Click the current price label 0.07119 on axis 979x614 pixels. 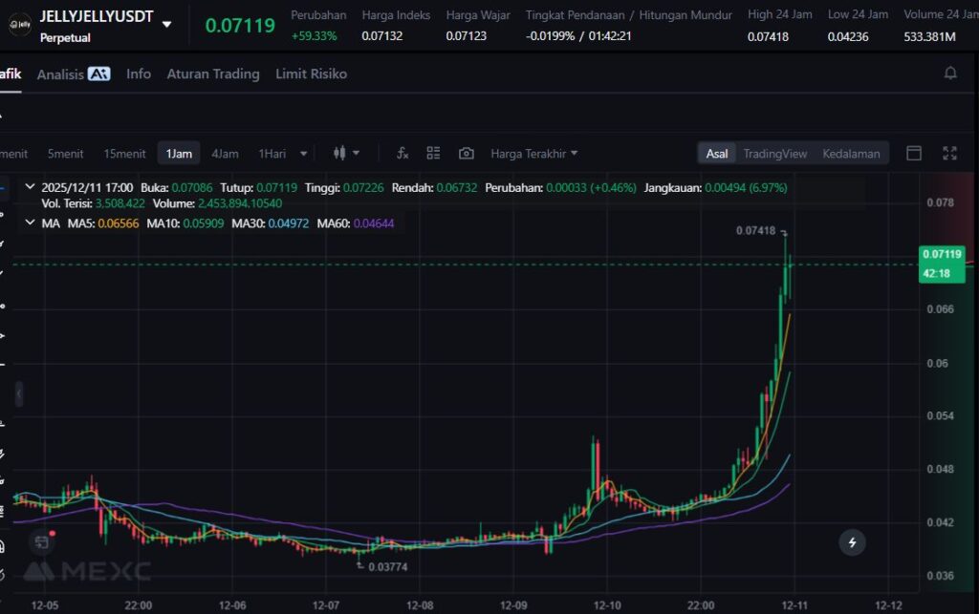pyautogui.click(x=941, y=254)
